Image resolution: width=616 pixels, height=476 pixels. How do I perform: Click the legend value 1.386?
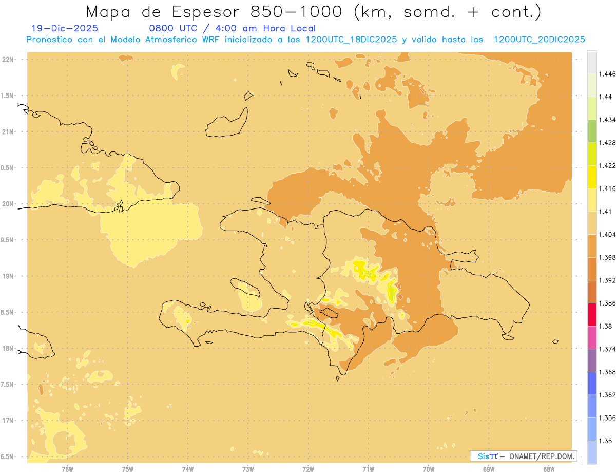[608, 303]
